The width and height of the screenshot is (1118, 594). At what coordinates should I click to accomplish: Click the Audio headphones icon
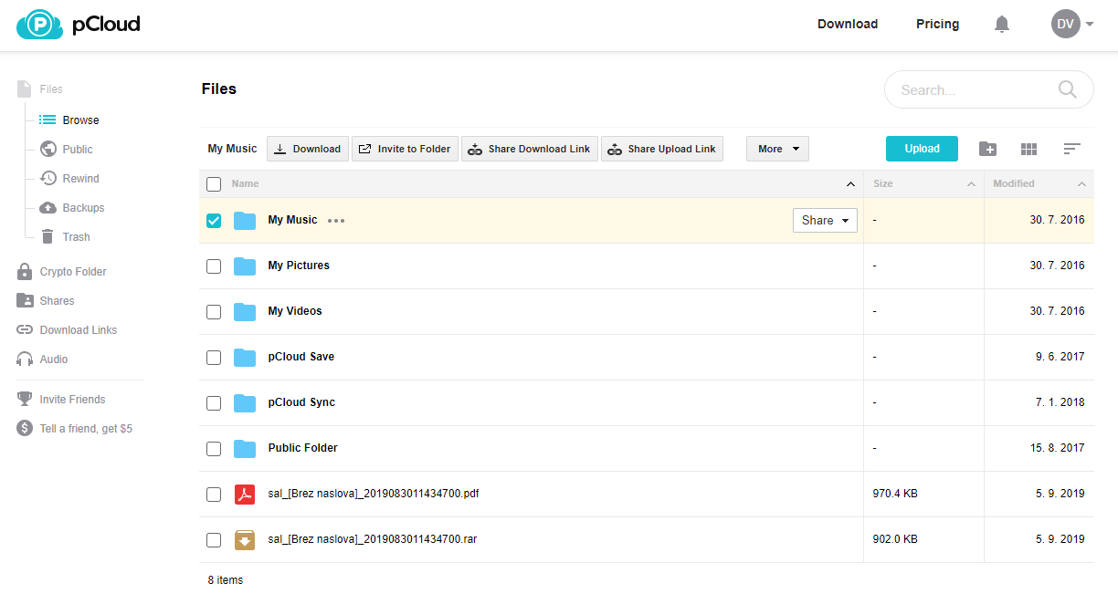(25, 360)
